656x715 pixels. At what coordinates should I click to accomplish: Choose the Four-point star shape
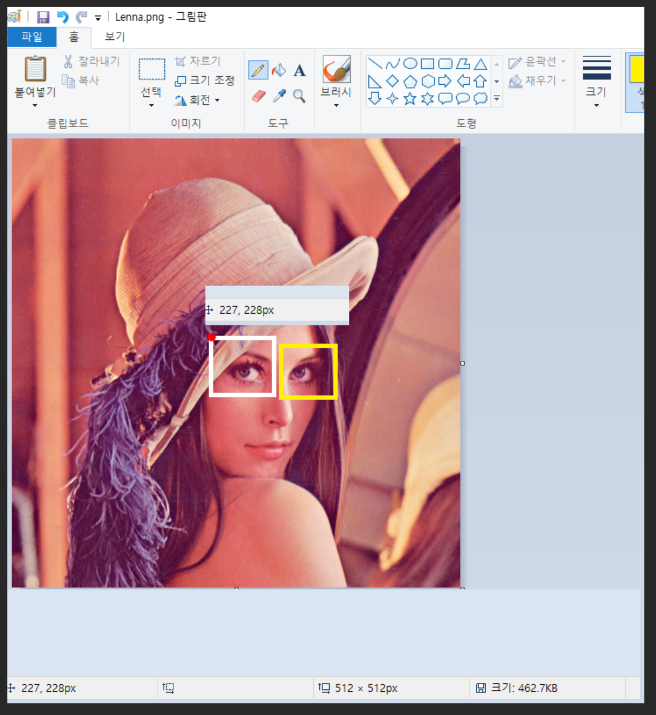392,98
